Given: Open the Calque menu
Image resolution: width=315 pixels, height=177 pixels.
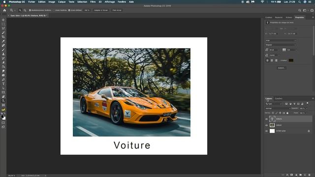Looking at the screenshot, I should [62, 2].
